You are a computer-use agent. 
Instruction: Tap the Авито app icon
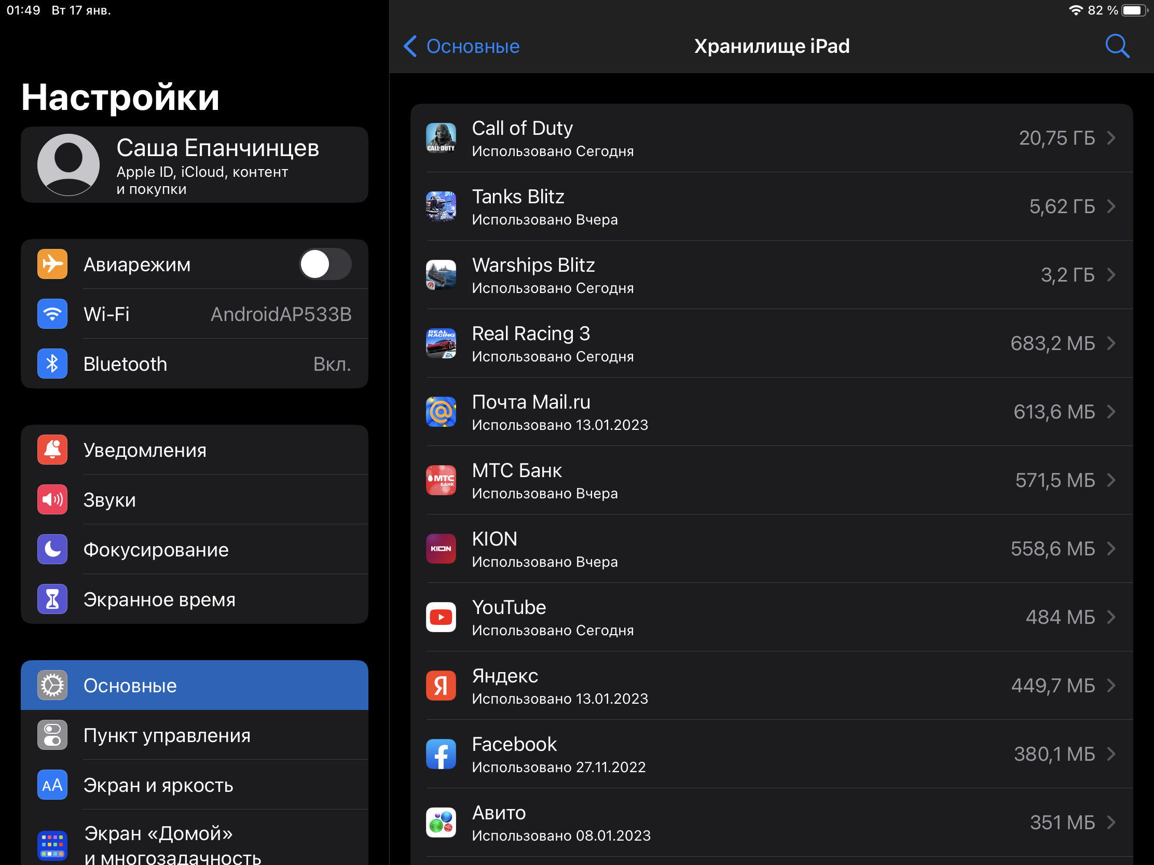tap(441, 823)
